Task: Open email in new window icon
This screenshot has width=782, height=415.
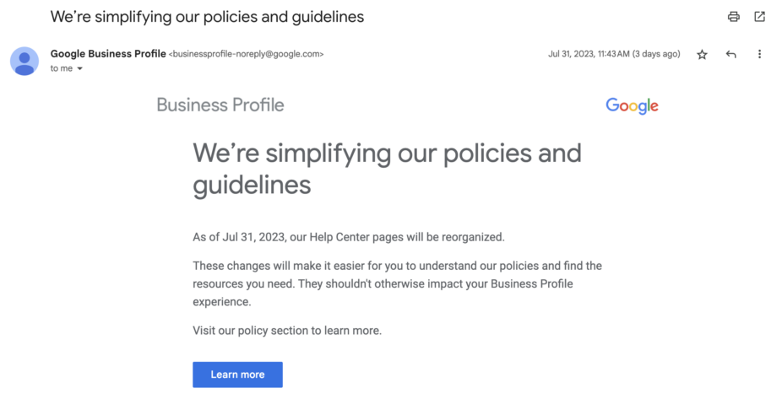Action: point(759,16)
